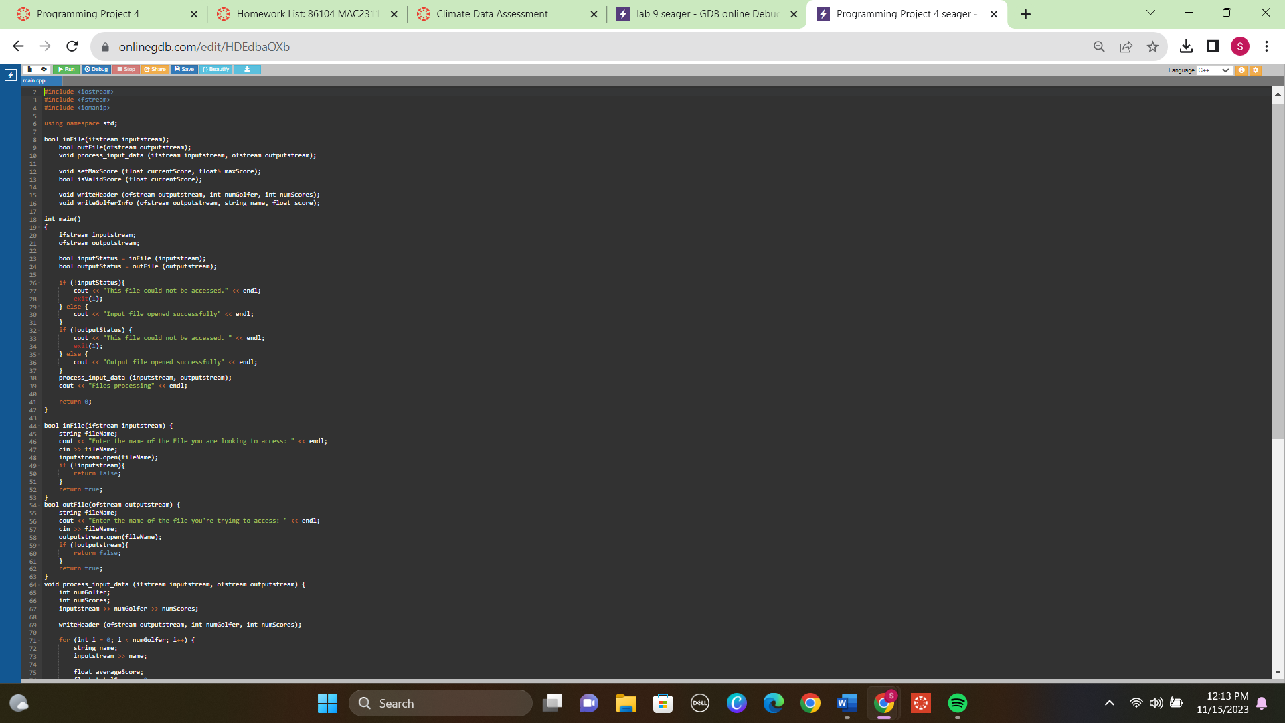Click the editor vertical scrollbar
Image resolution: width=1285 pixels, height=723 pixels.
1278,268
